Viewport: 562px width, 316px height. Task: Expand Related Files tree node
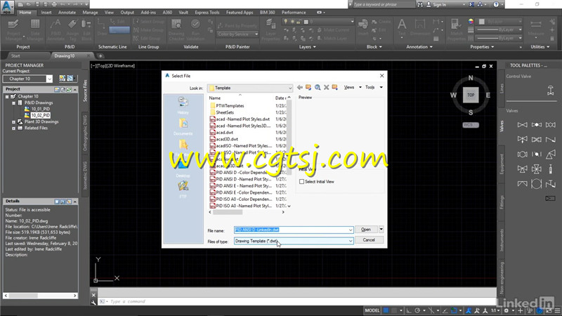(x=13, y=129)
